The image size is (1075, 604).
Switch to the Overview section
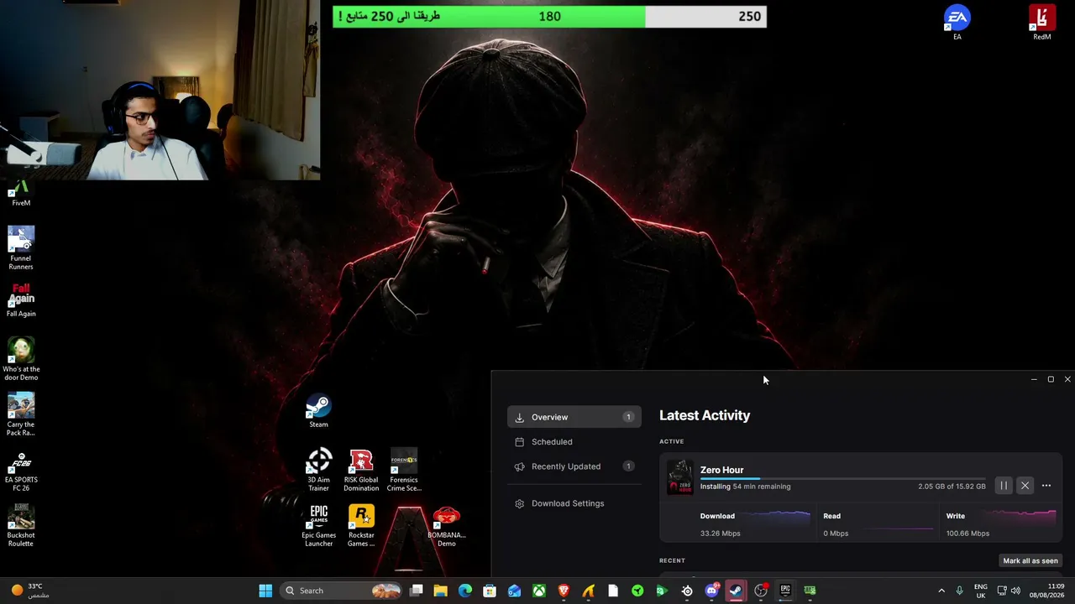pos(574,417)
